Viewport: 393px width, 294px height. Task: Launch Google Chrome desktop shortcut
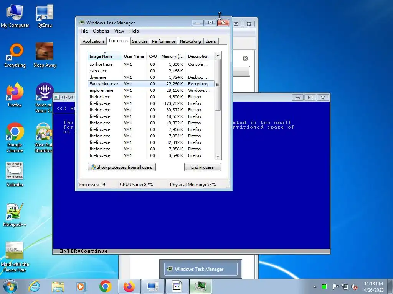click(x=15, y=137)
